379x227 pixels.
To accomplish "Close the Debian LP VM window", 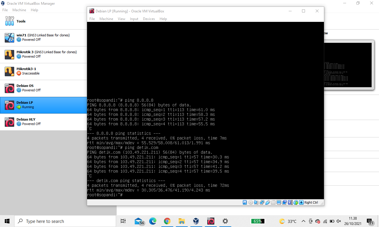I will [317, 11].
